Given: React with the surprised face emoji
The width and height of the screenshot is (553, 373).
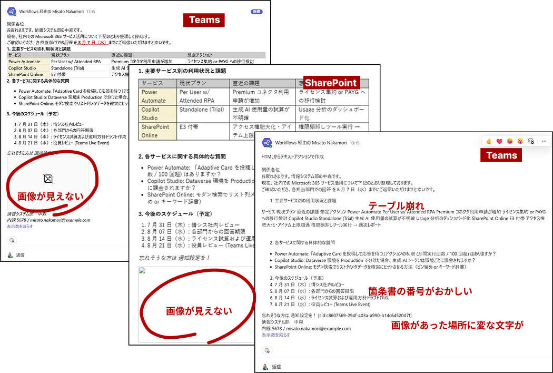Looking at the screenshot, I should (x=520, y=141).
